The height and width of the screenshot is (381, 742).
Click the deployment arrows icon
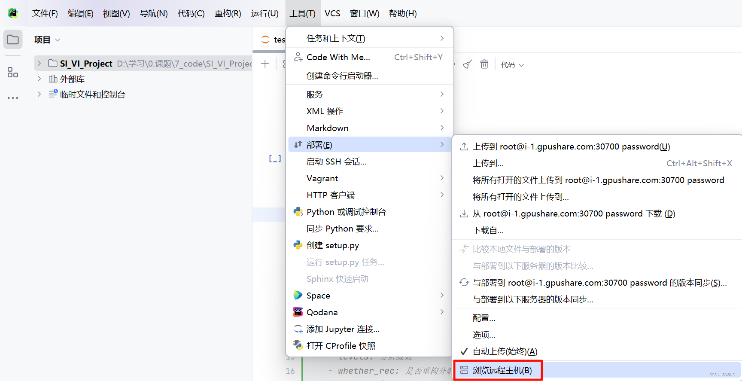(x=298, y=145)
